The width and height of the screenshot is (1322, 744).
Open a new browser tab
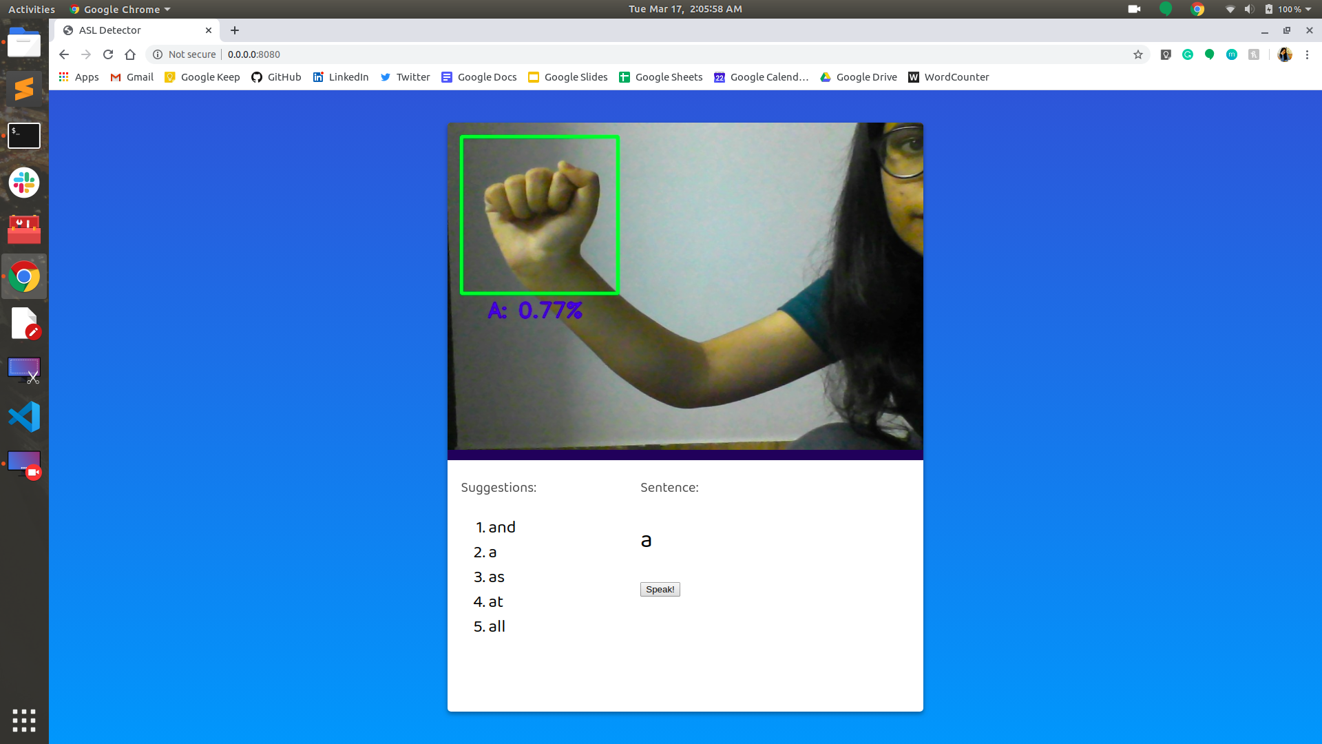click(235, 30)
